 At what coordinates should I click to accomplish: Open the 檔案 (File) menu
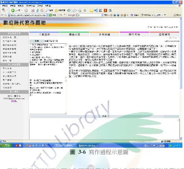tap(5, 6)
